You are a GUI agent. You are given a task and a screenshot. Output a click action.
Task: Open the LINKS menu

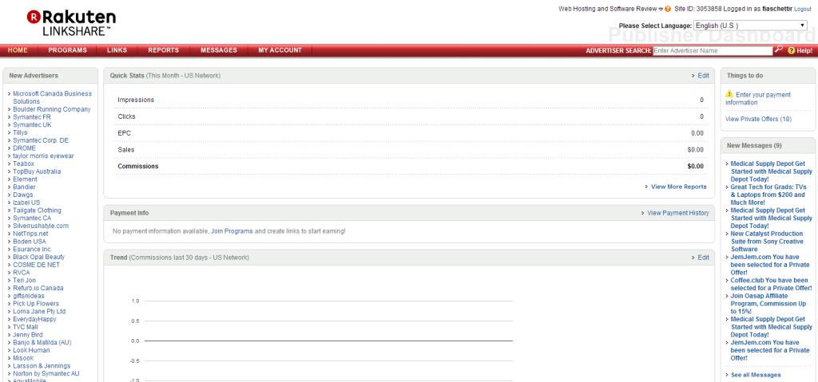117,50
